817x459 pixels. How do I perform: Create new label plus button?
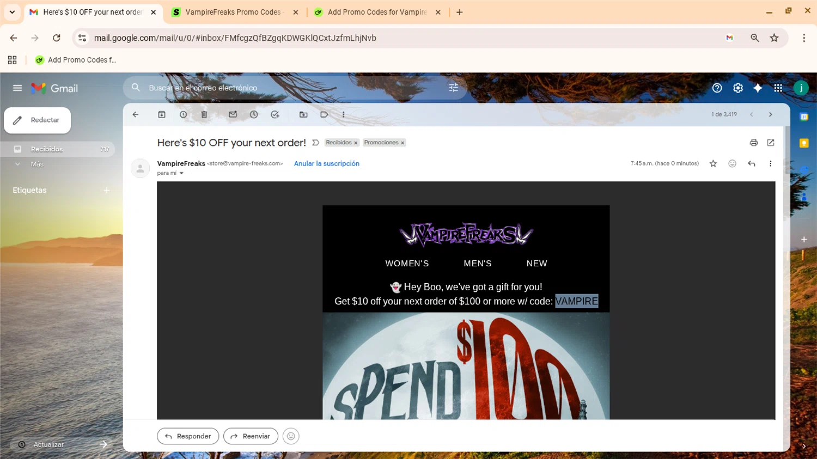(107, 190)
